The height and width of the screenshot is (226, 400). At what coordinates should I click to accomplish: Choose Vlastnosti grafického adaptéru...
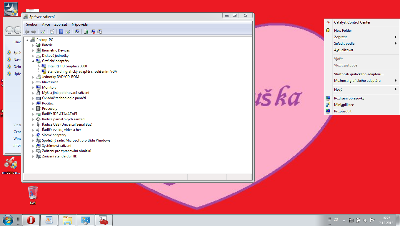362,74
